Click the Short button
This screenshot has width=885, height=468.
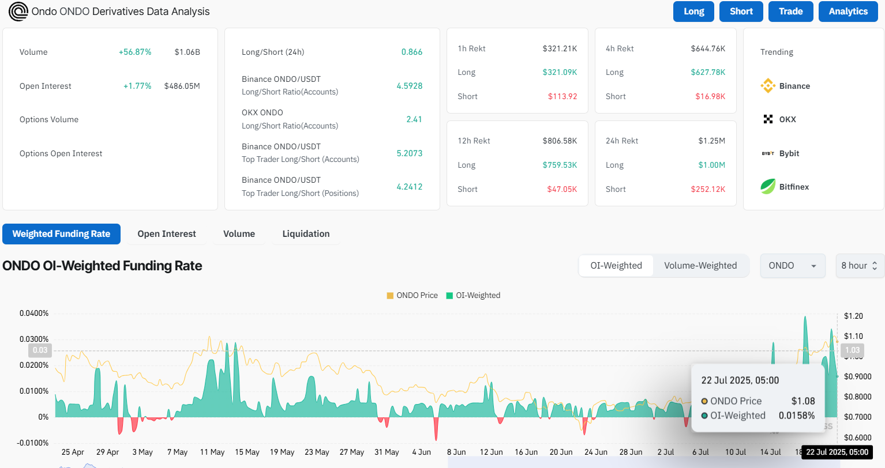(741, 12)
